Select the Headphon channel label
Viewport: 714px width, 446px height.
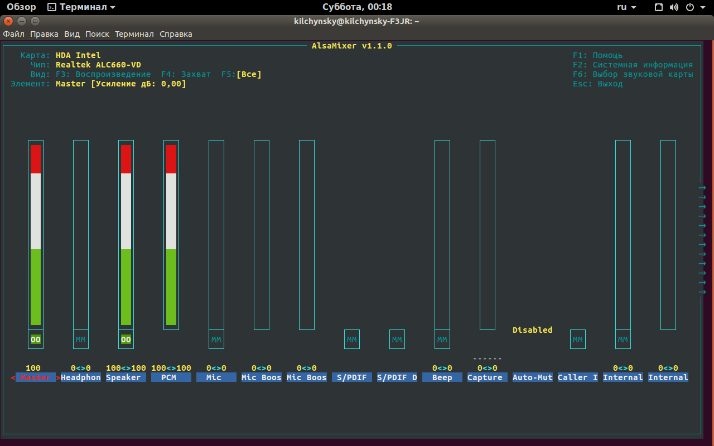(x=81, y=377)
